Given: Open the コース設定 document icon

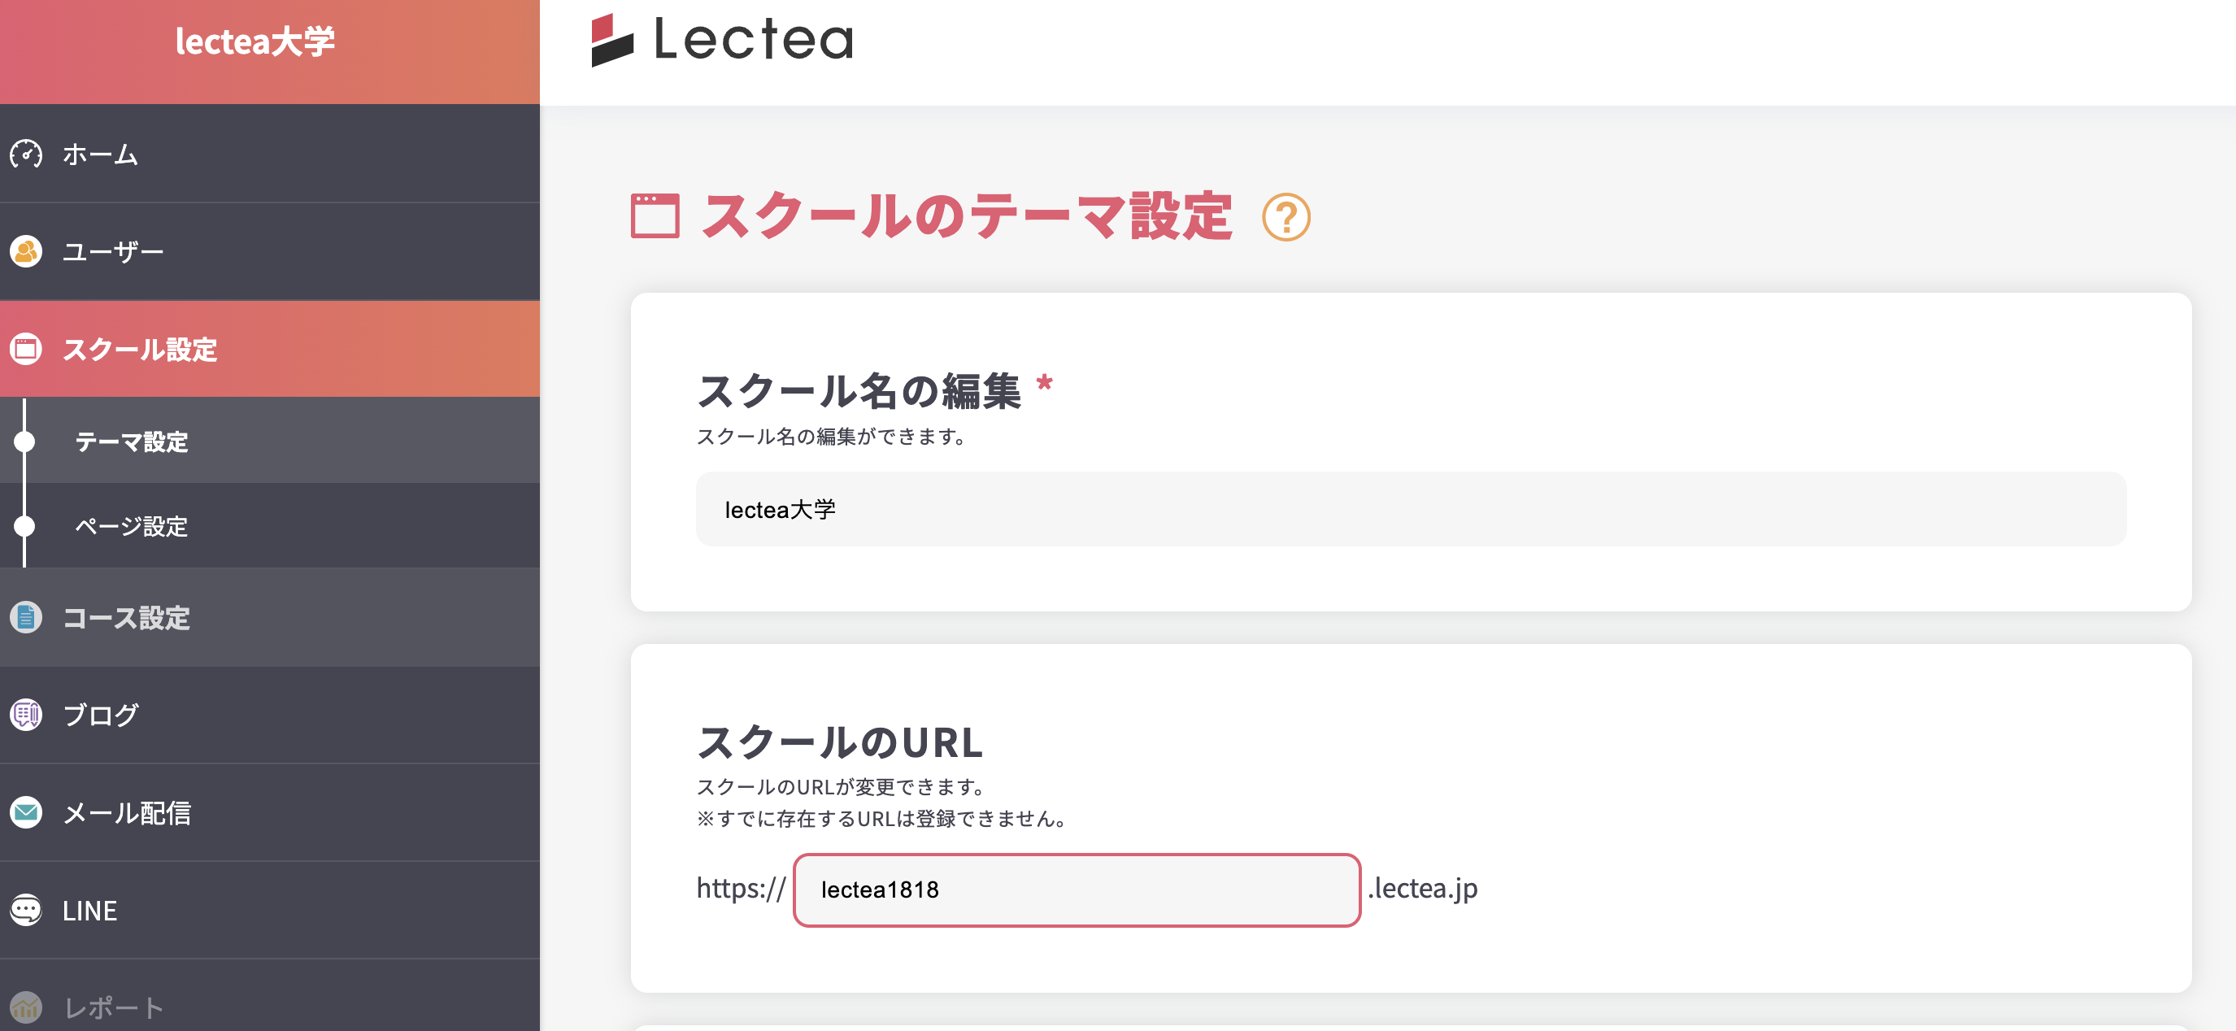Looking at the screenshot, I should click(x=26, y=619).
